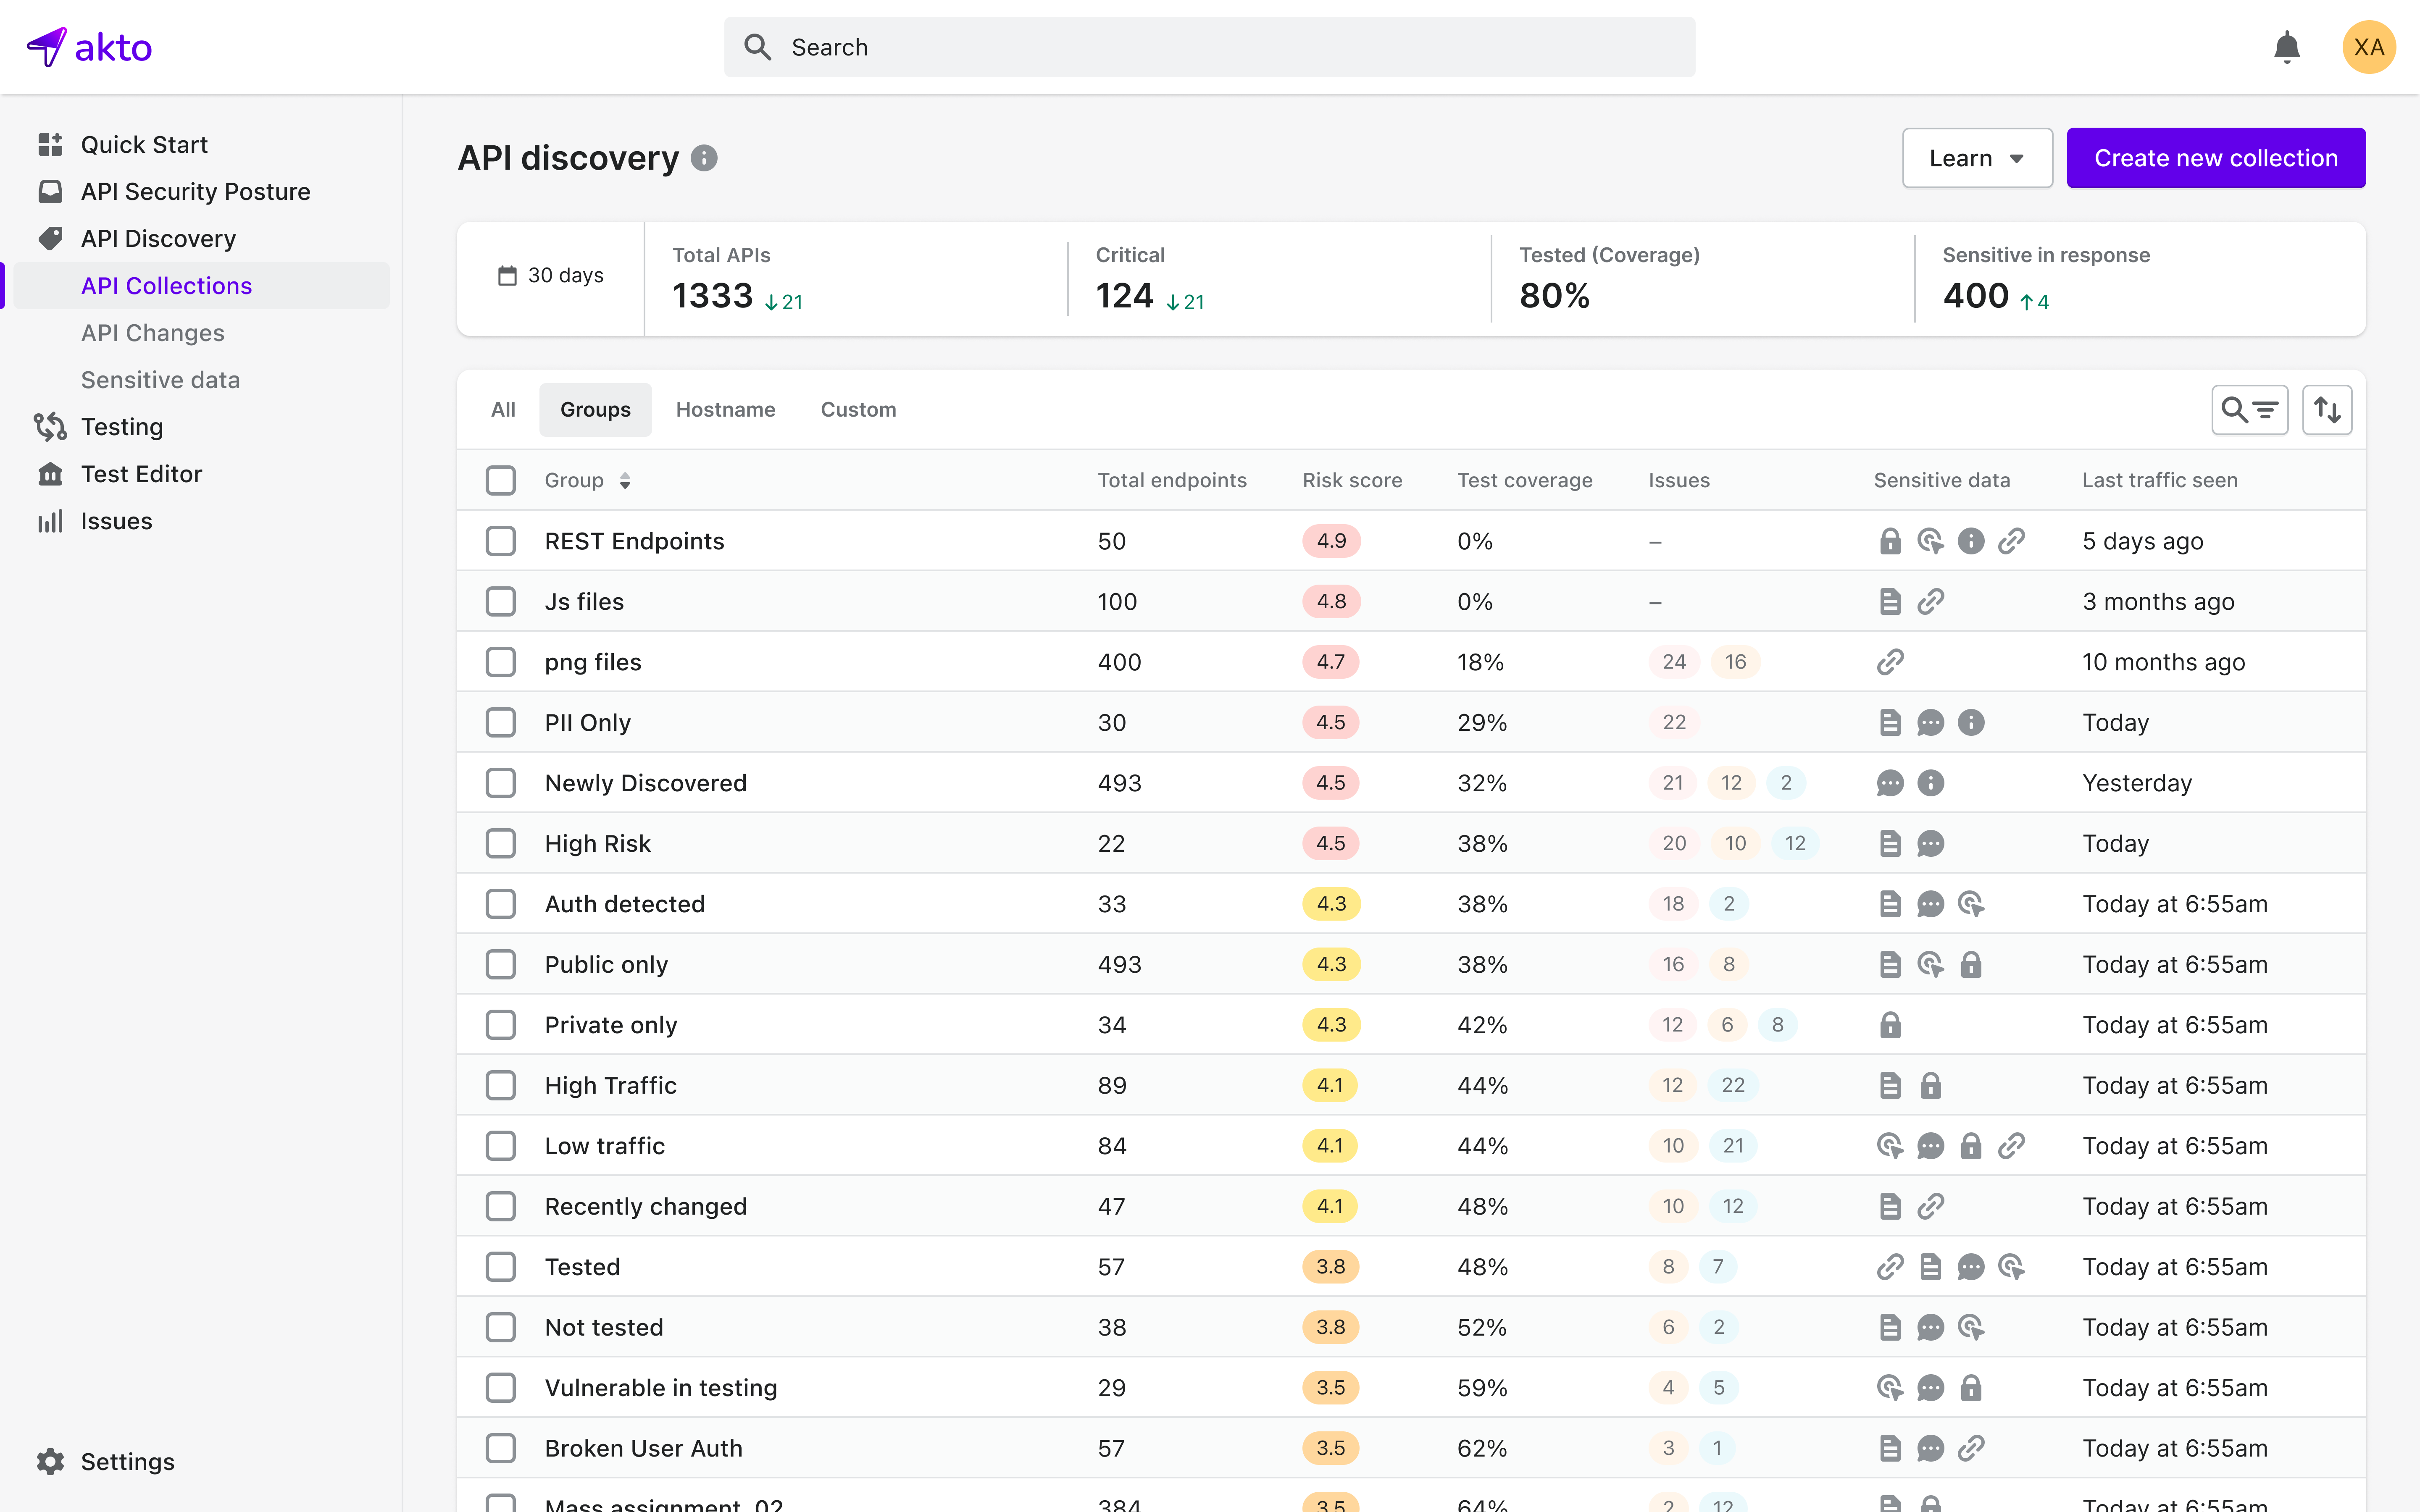
Task: Open the Learn dropdown
Action: [x=1977, y=157]
